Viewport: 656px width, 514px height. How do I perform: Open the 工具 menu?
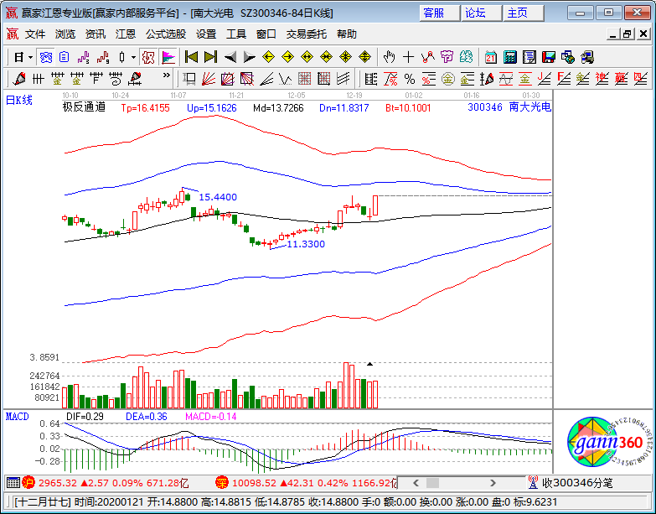(x=236, y=34)
